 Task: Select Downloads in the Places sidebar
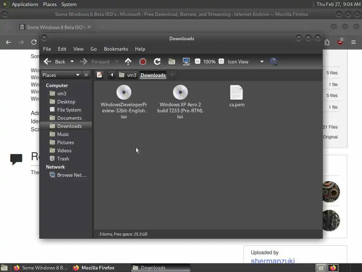[x=66, y=126]
